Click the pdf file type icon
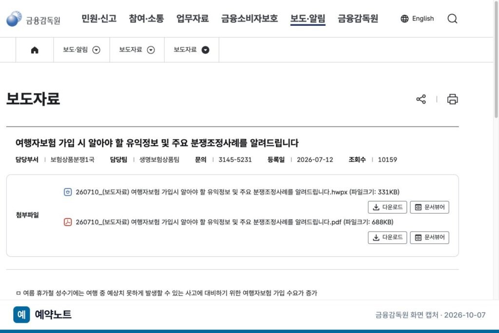 tap(68, 222)
